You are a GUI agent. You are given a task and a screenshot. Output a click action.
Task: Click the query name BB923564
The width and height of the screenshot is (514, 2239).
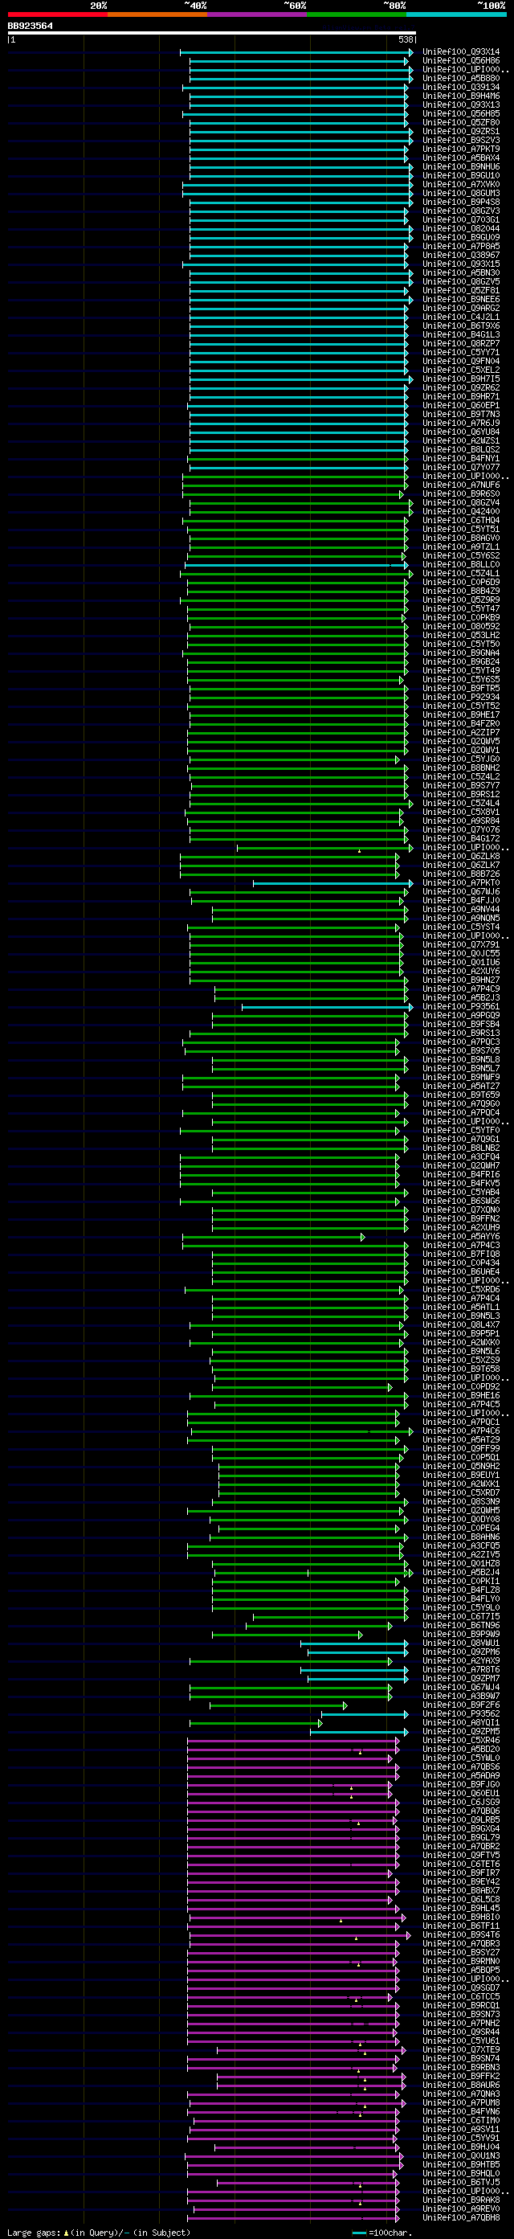click(x=30, y=26)
